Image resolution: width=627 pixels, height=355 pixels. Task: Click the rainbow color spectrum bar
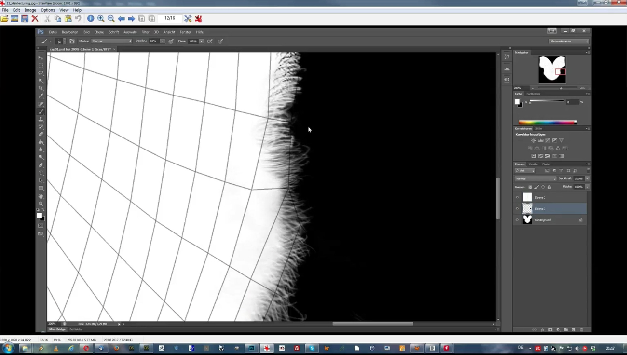click(547, 123)
